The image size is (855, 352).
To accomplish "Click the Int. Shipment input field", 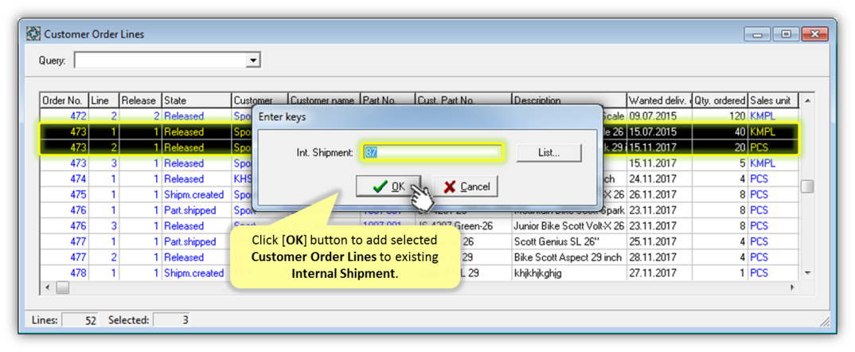I will (x=432, y=152).
